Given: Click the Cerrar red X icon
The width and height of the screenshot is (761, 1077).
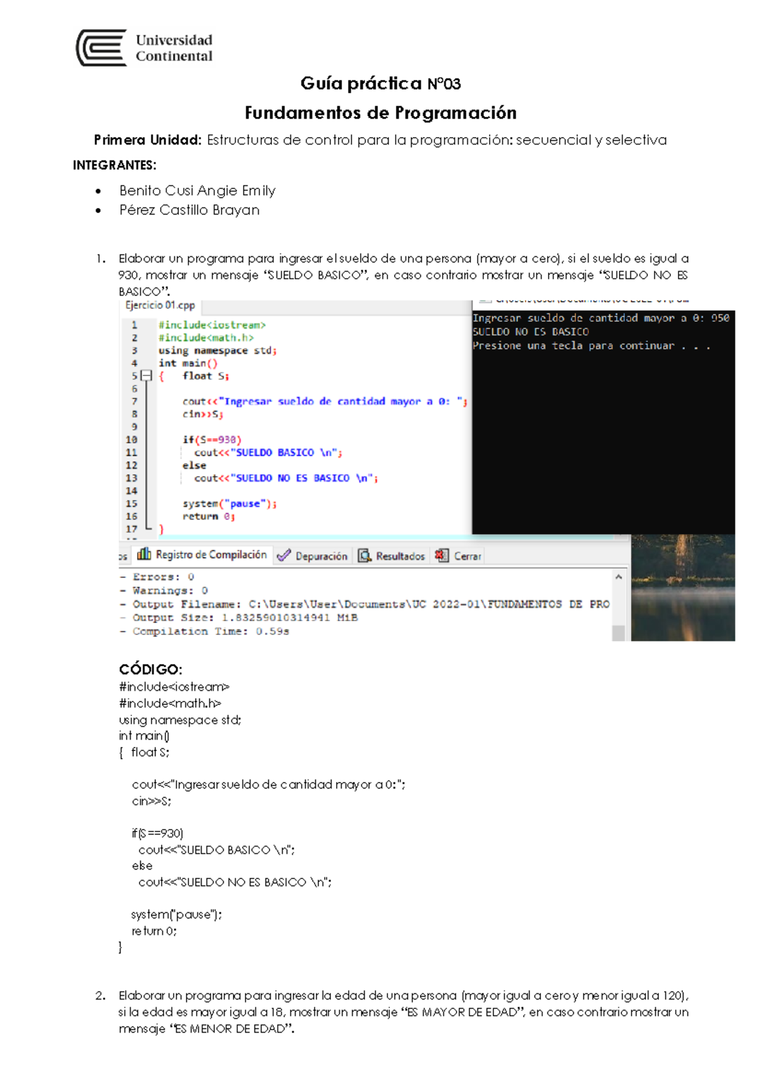Looking at the screenshot, I should (x=441, y=556).
